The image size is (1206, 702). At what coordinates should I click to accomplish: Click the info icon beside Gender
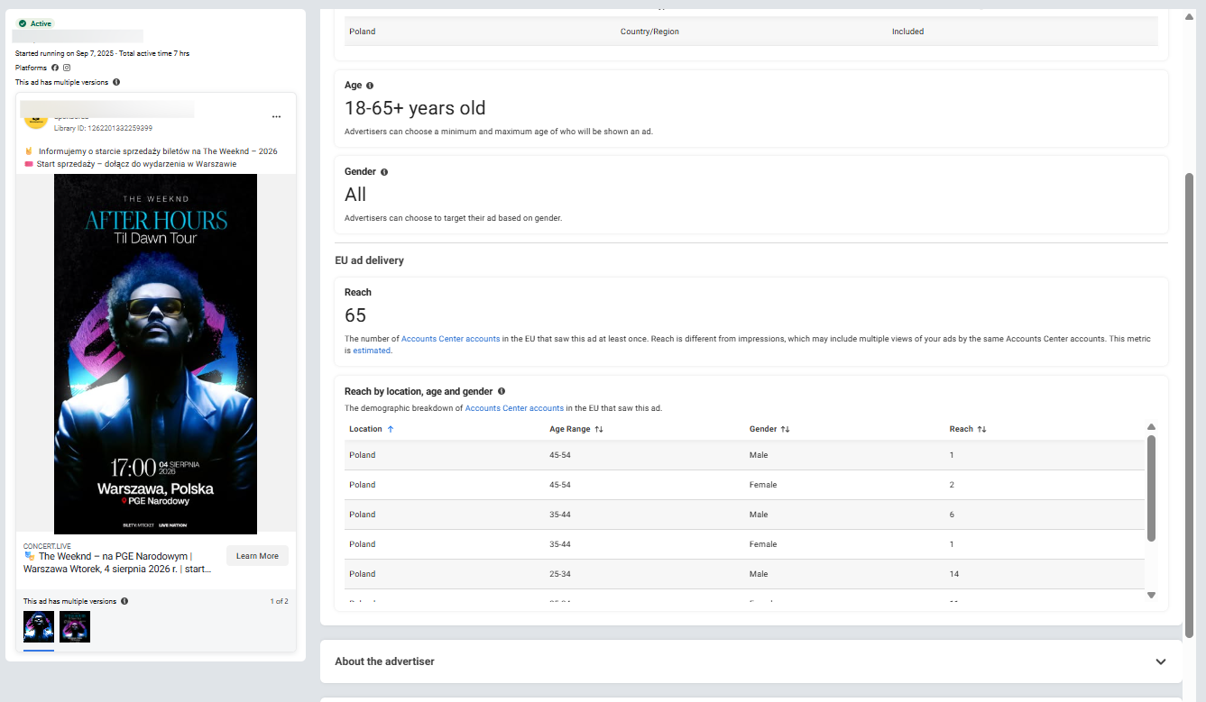click(x=384, y=172)
